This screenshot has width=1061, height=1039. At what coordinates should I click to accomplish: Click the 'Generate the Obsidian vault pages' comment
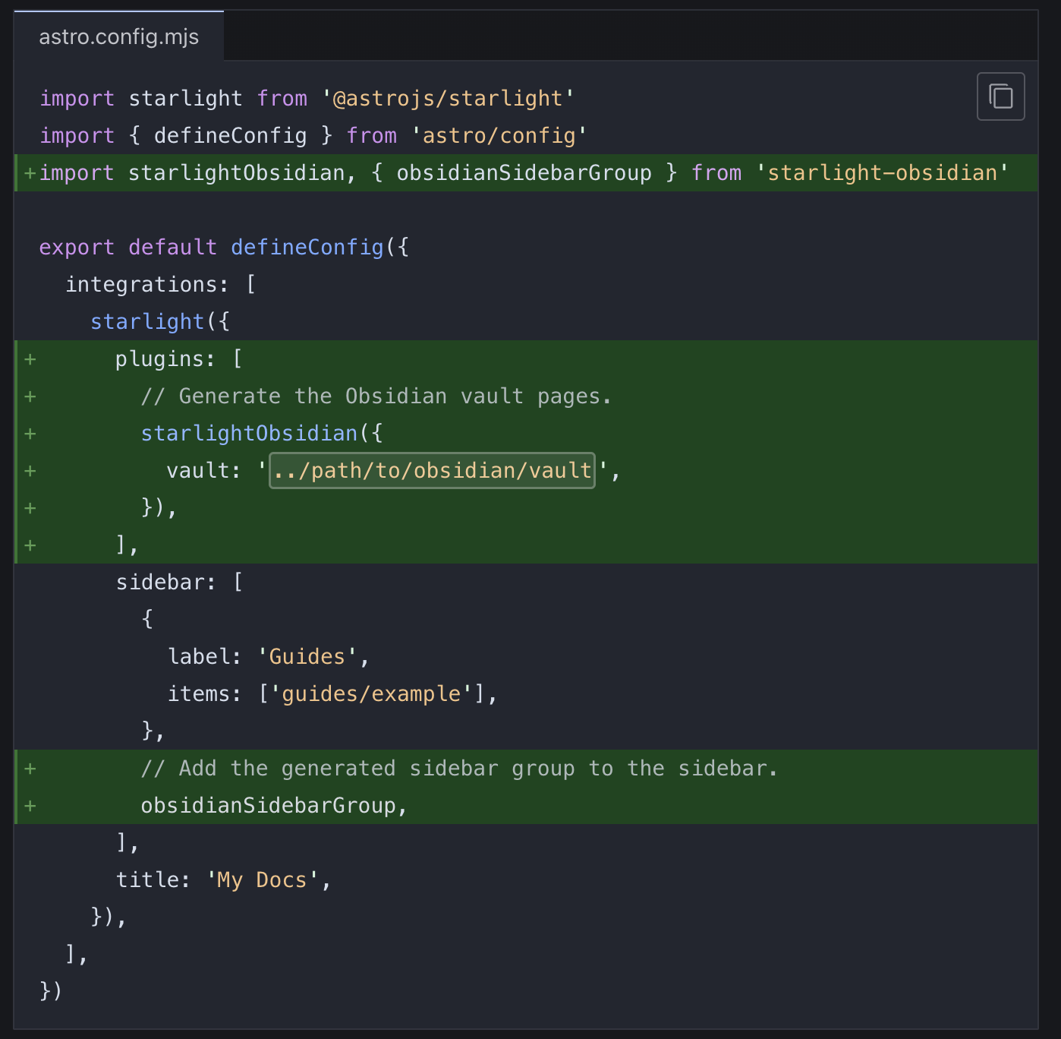click(376, 396)
